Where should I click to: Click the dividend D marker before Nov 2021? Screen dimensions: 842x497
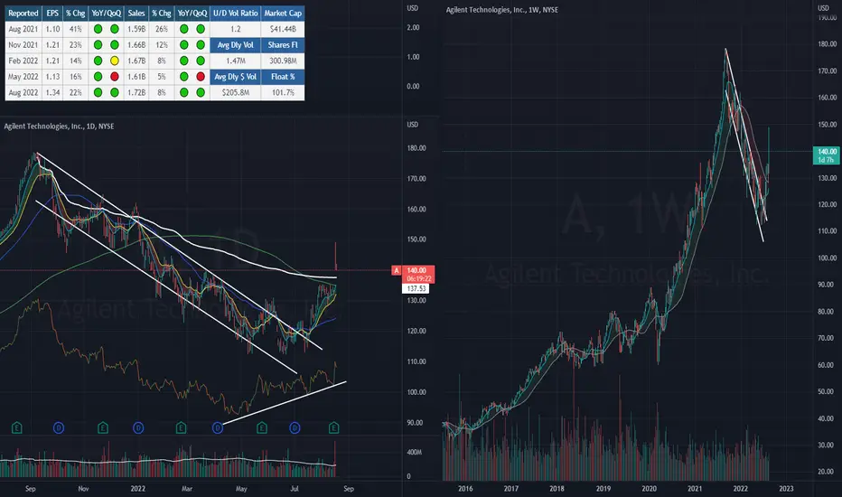[59, 427]
